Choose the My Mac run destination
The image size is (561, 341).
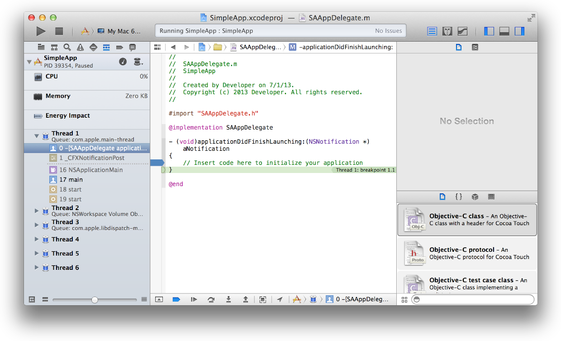(119, 31)
